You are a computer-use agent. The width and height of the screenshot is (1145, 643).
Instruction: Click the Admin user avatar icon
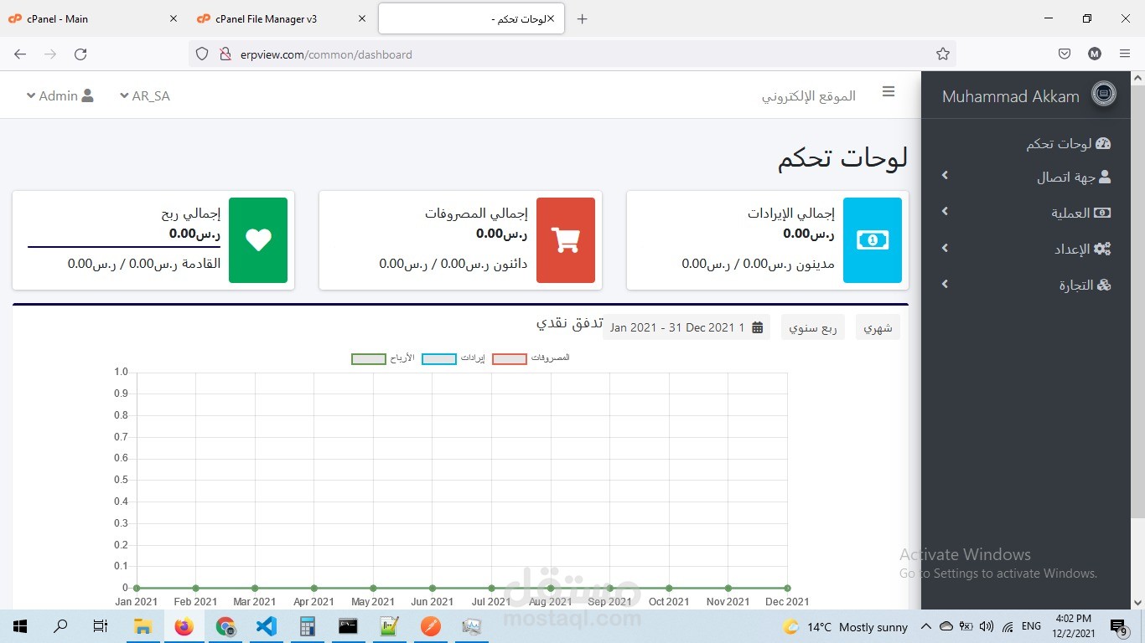(88, 95)
